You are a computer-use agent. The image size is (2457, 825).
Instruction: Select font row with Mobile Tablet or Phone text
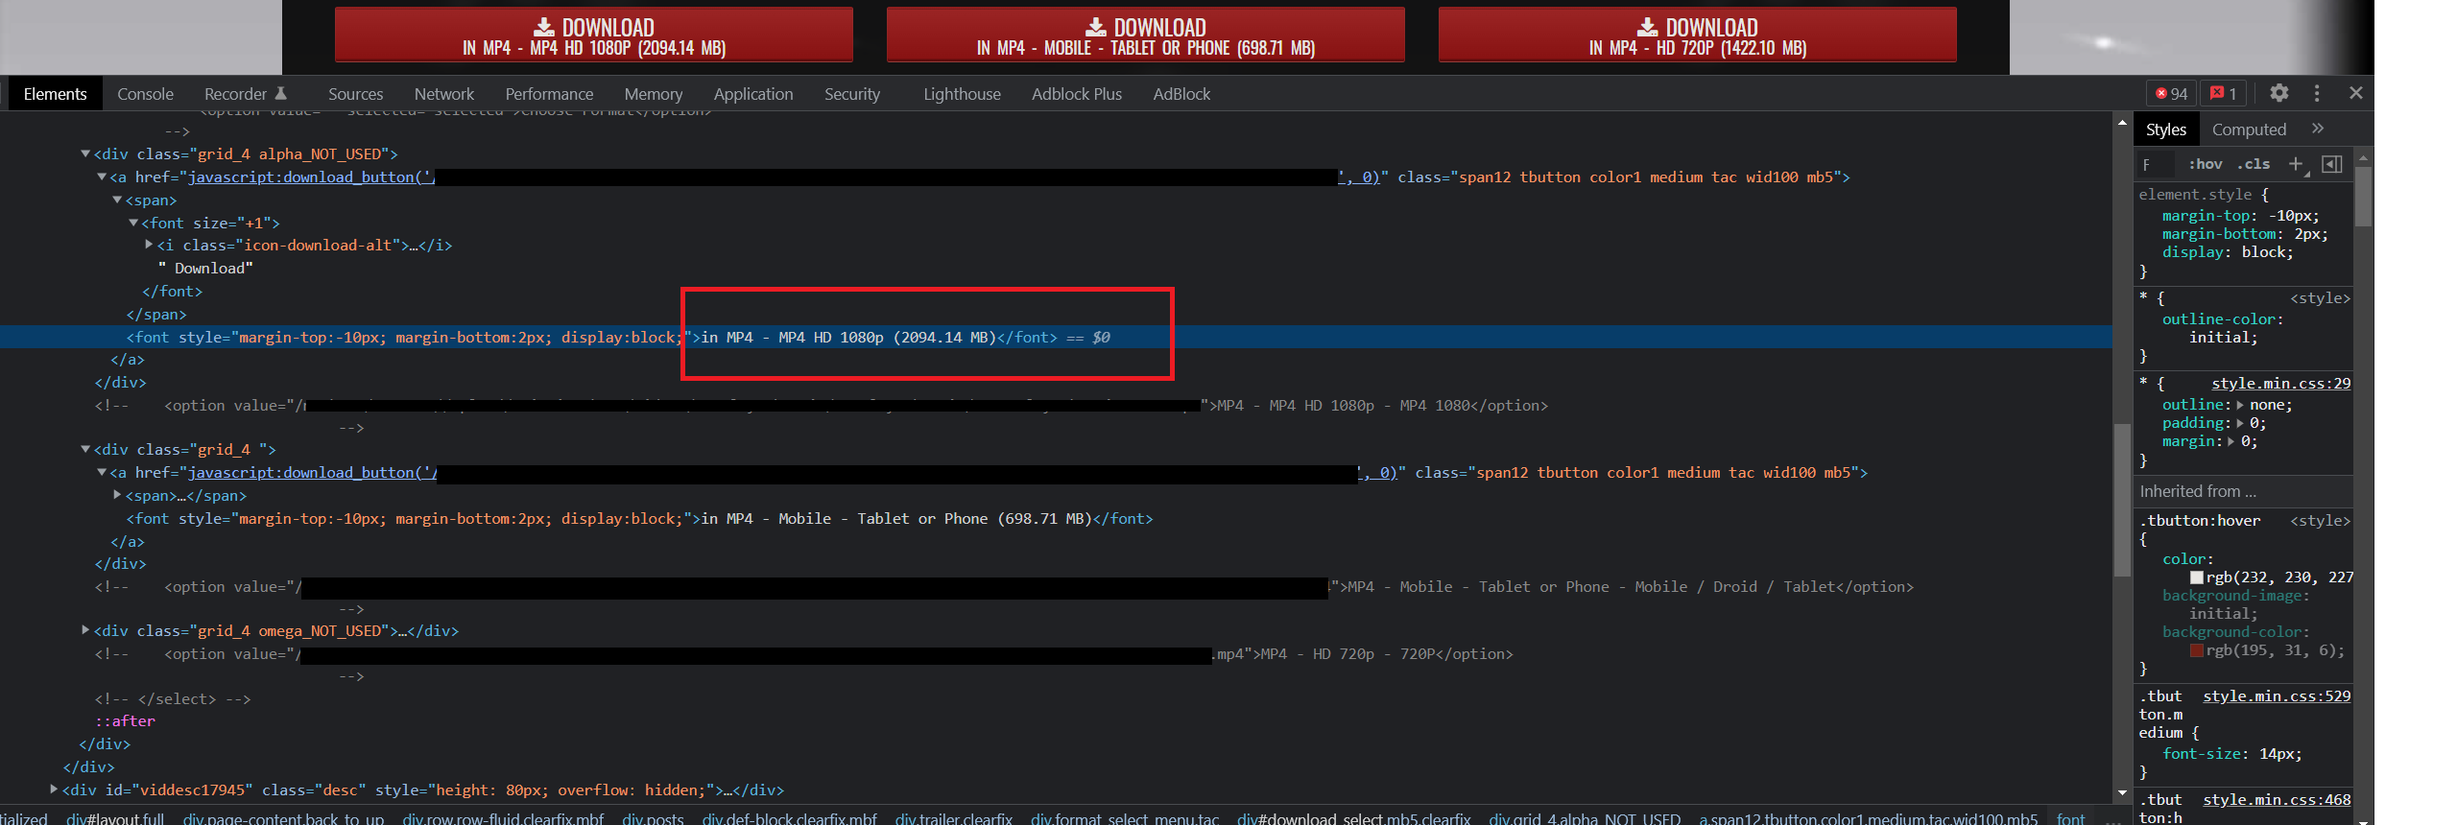639,518
